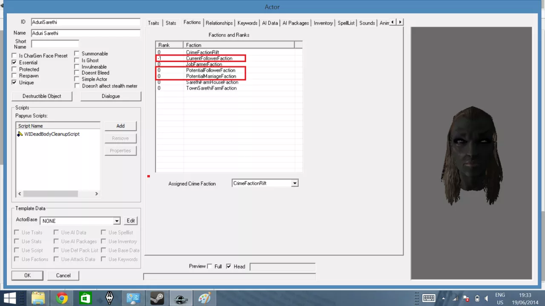
Task: Click the Rank column header
Action: click(169, 45)
